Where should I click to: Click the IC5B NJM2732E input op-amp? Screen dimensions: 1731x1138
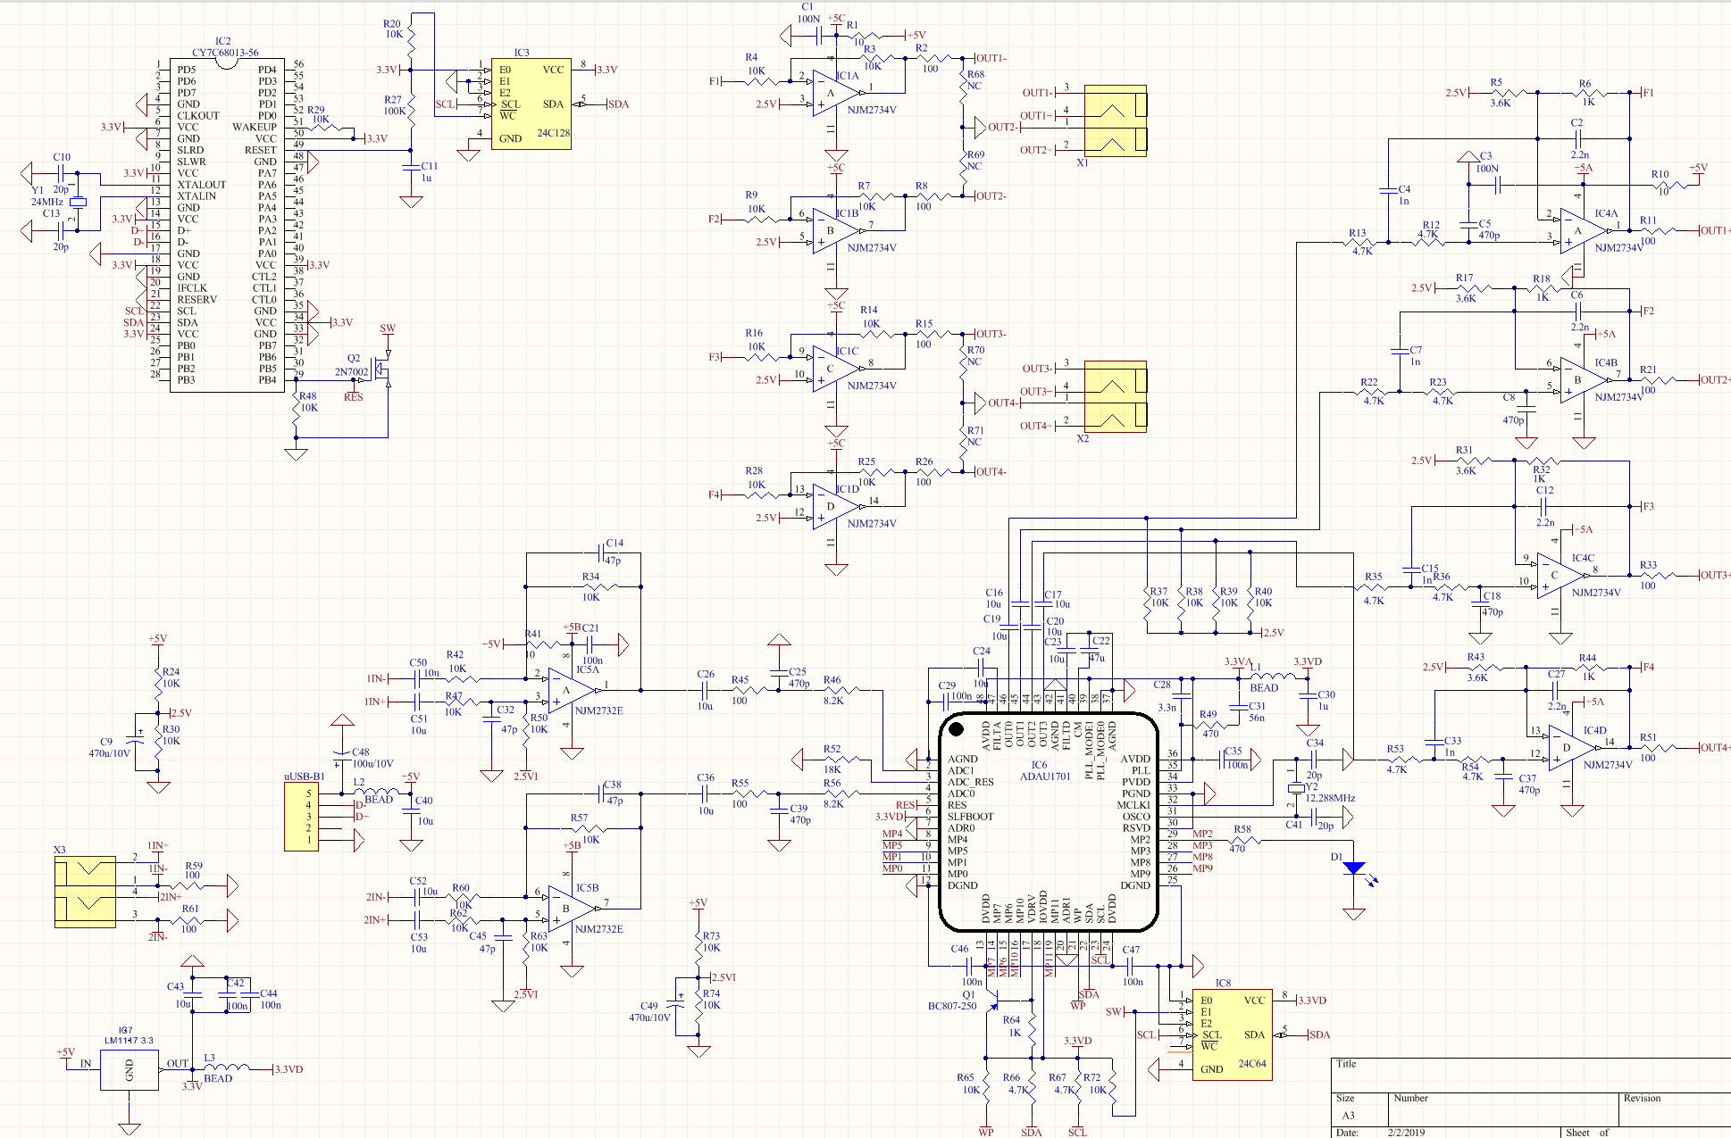573,909
